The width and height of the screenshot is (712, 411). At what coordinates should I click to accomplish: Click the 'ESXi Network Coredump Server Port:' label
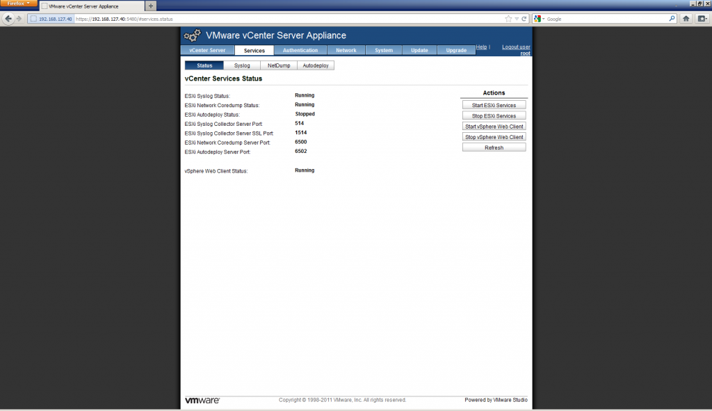[x=227, y=143]
